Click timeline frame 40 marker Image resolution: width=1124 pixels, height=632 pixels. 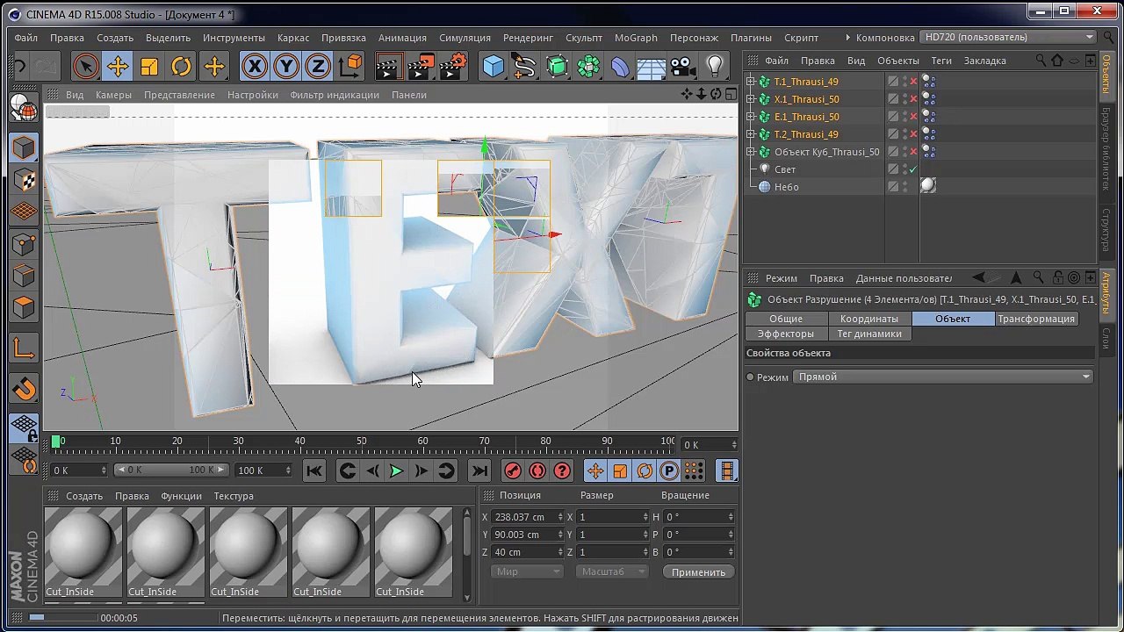pos(300,442)
